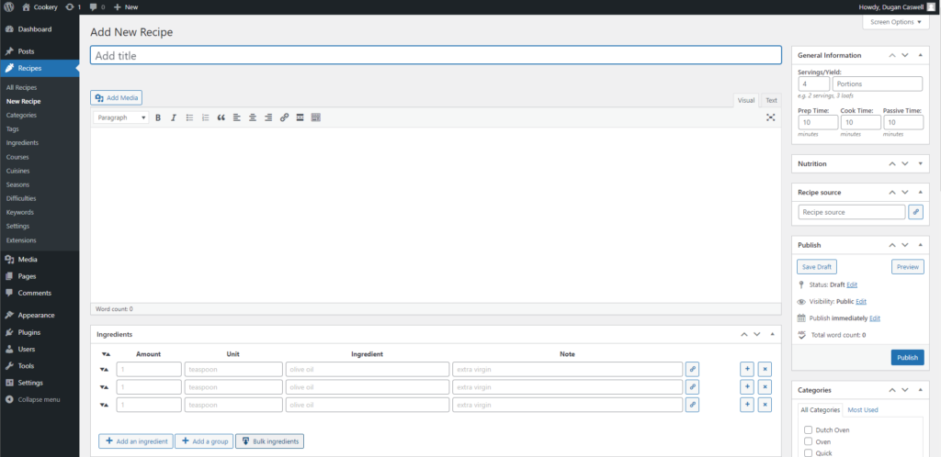The width and height of the screenshot is (941, 457).
Task: Click the bulleted list icon
Action: [x=189, y=117]
